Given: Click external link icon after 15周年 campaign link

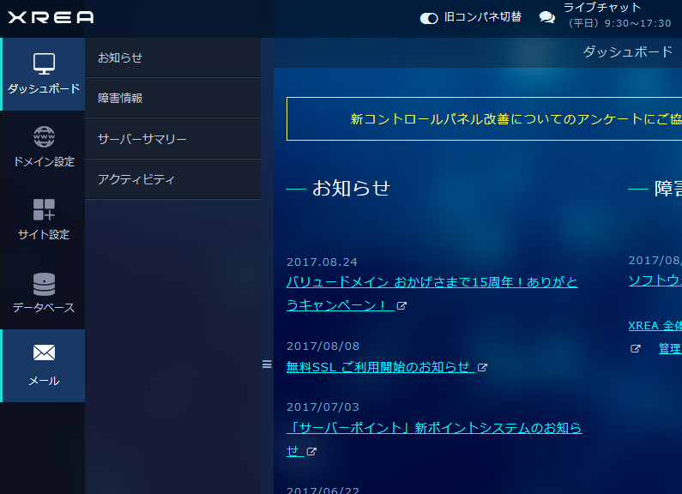Looking at the screenshot, I should click(401, 306).
